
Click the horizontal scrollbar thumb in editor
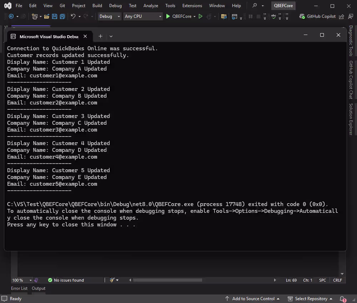167,280
